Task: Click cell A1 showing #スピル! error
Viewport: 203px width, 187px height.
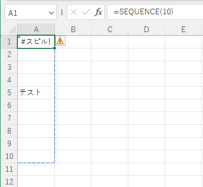Action: pos(36,42)
